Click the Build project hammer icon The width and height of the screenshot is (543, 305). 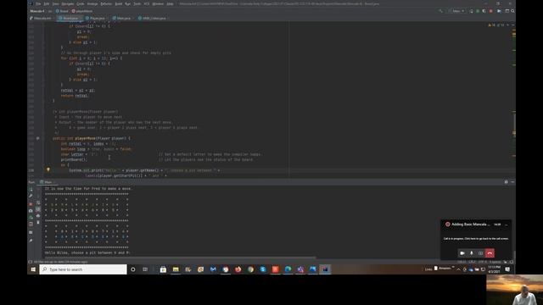[440, 11]
